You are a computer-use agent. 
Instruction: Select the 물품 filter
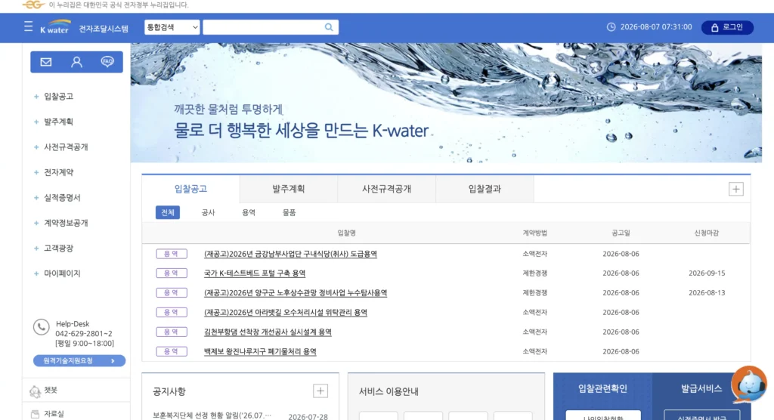(x=289, y=212)
